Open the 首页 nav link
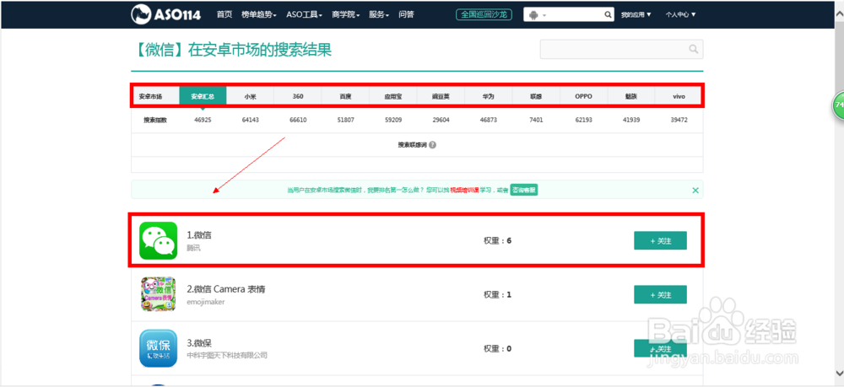844x387 pixels. click(225, 14)
